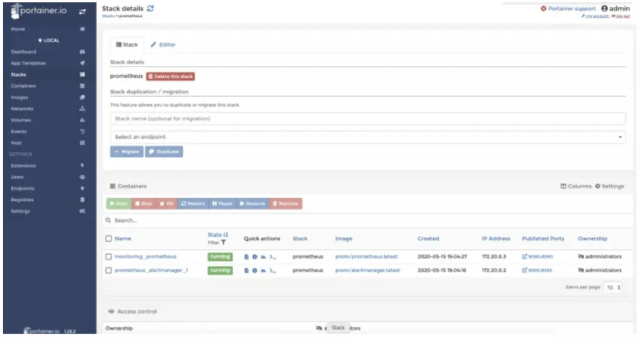Click the Duplicate button
This screenshot has height=340, width=642.
[164, 152]
